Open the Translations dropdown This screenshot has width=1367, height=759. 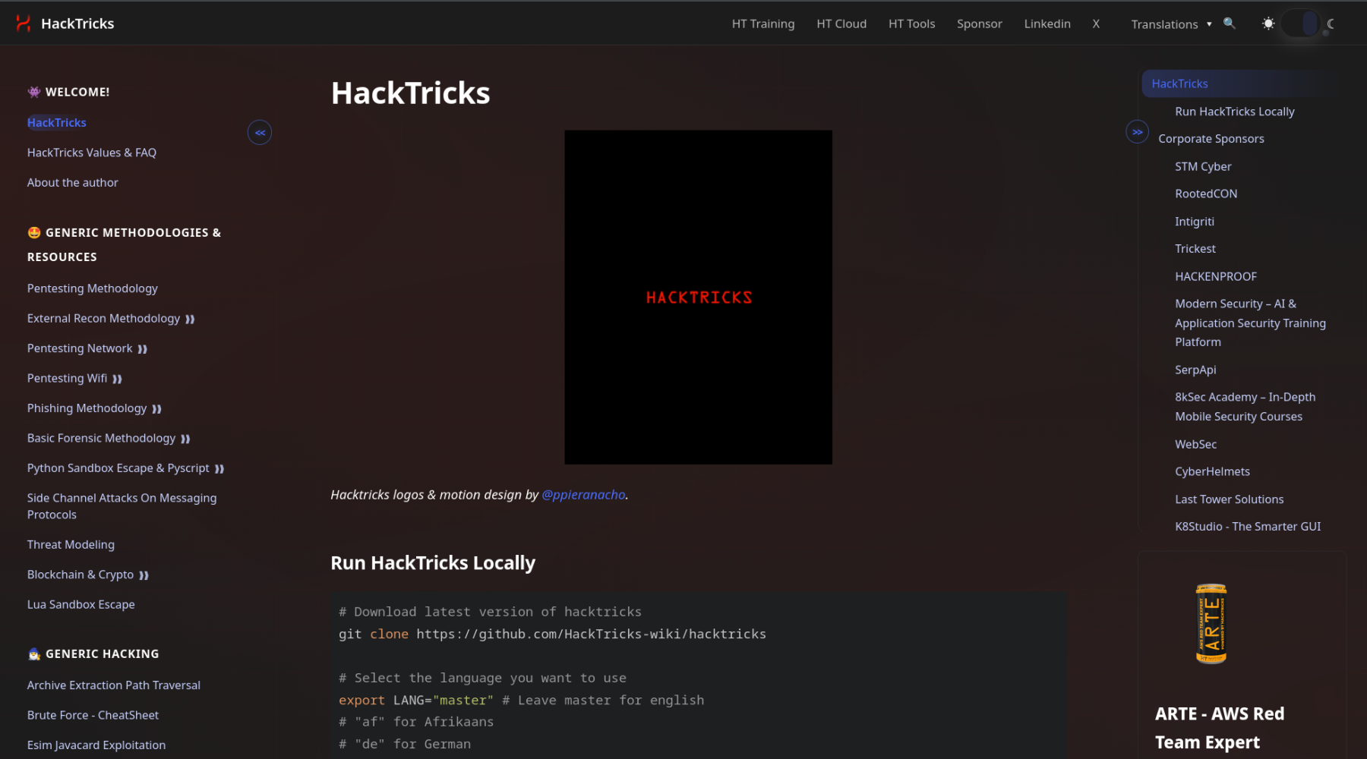click(x=1170, y=24)
